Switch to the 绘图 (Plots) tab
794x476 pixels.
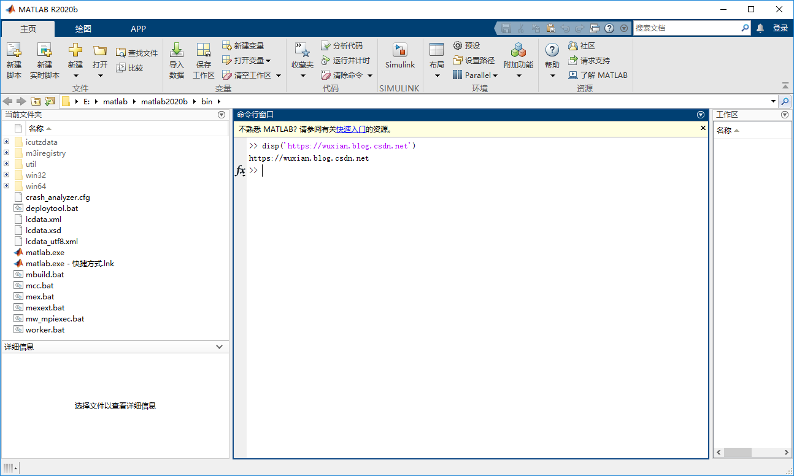click(x=83, y=29)
